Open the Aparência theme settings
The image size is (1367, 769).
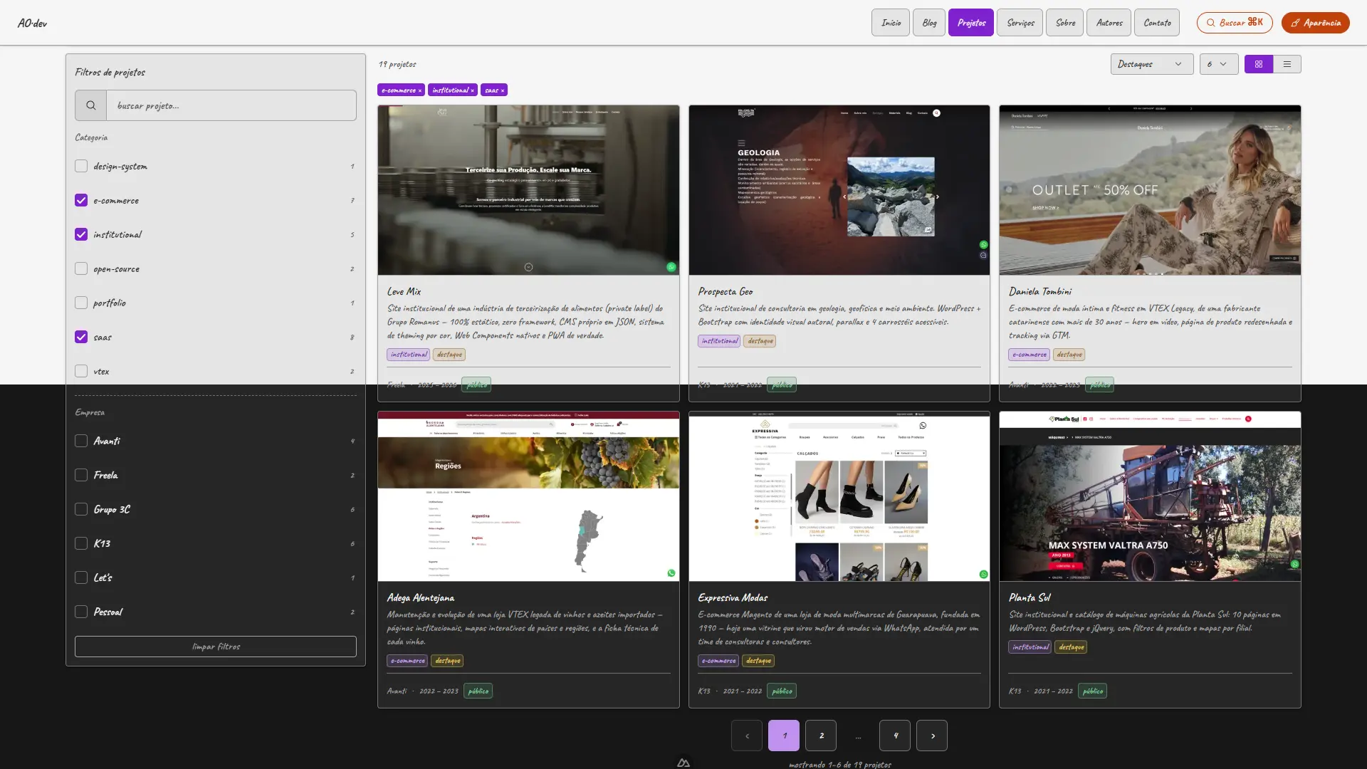point(1315,23)
